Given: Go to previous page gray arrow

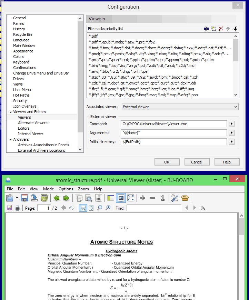Looking at the screenshot, I should [64, 208].
